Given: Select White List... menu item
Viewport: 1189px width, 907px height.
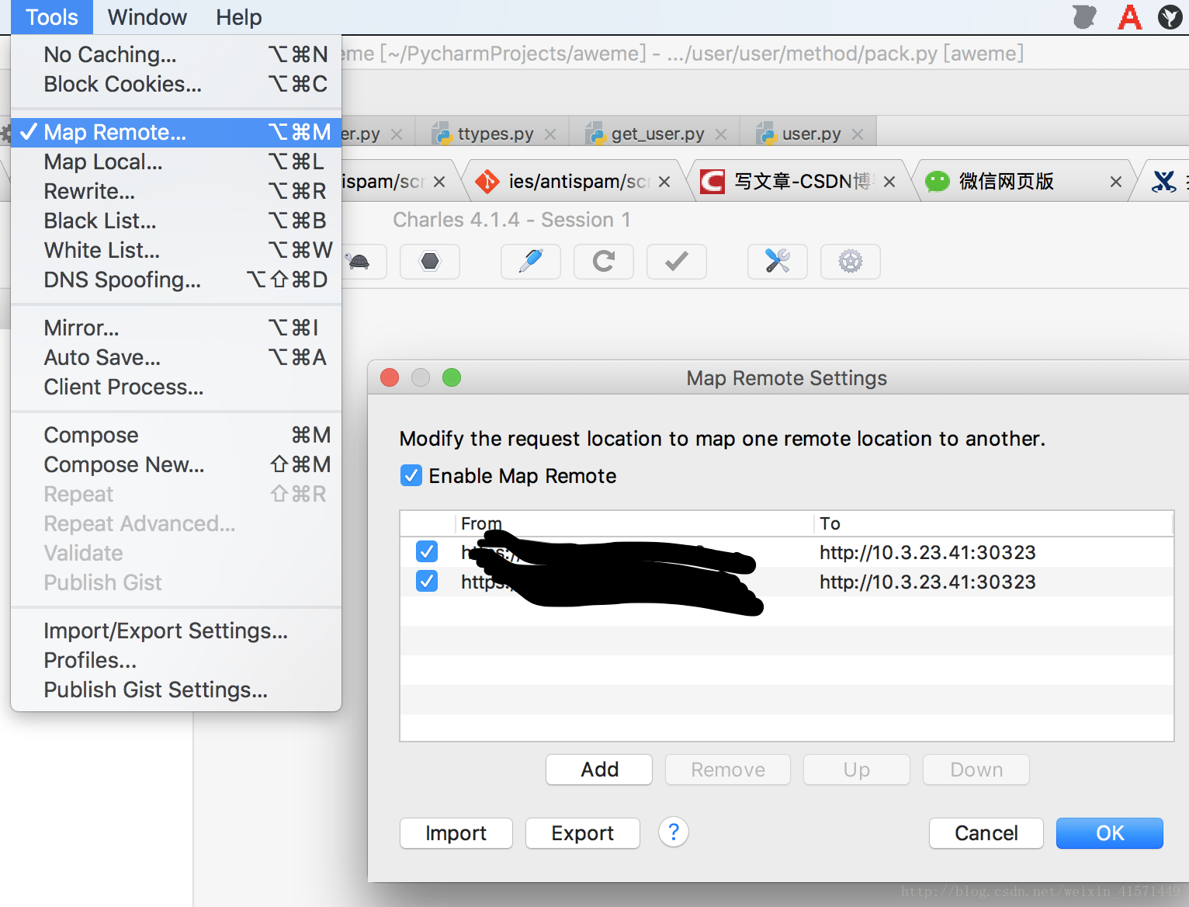Looking at the screenshot, I should (176, 250).
